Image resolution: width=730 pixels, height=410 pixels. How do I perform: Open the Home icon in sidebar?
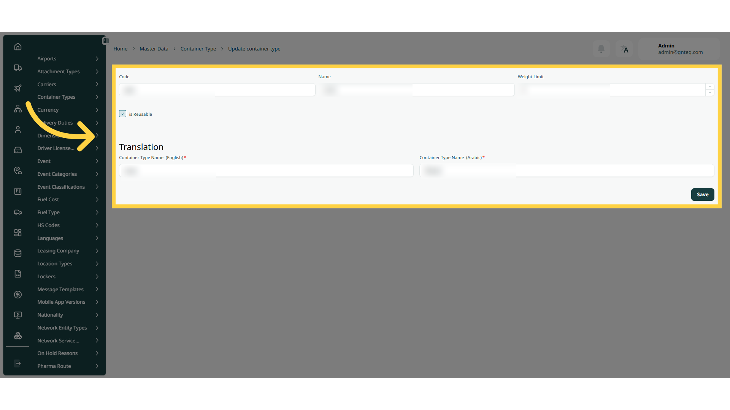[x=18, y=47]
